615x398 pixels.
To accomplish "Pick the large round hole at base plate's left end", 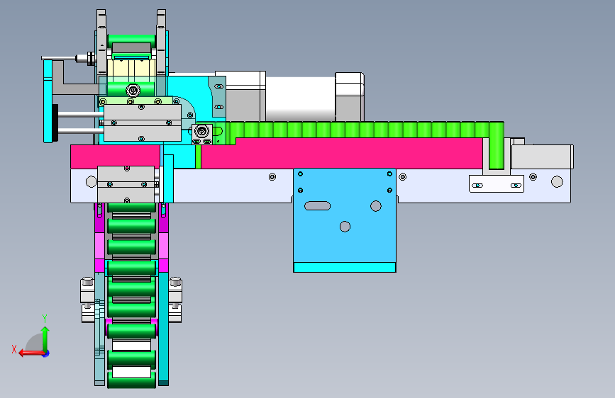I will tap(92, 182).
